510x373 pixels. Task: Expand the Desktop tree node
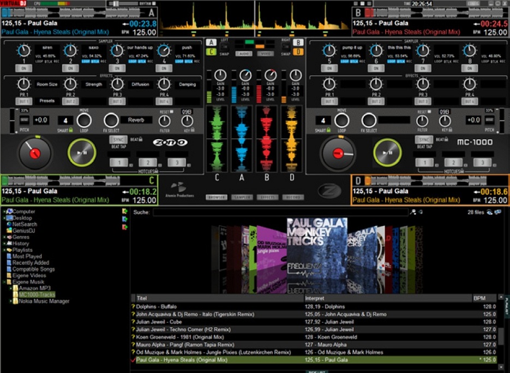4,218
